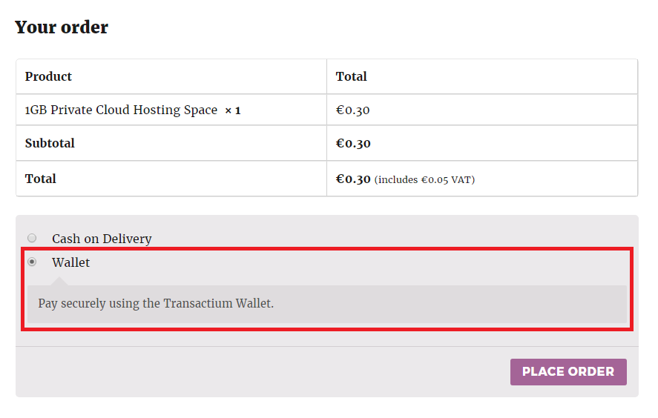
Task: Click the pointer arrow above the Wallet description
Action: pos(60,282)
